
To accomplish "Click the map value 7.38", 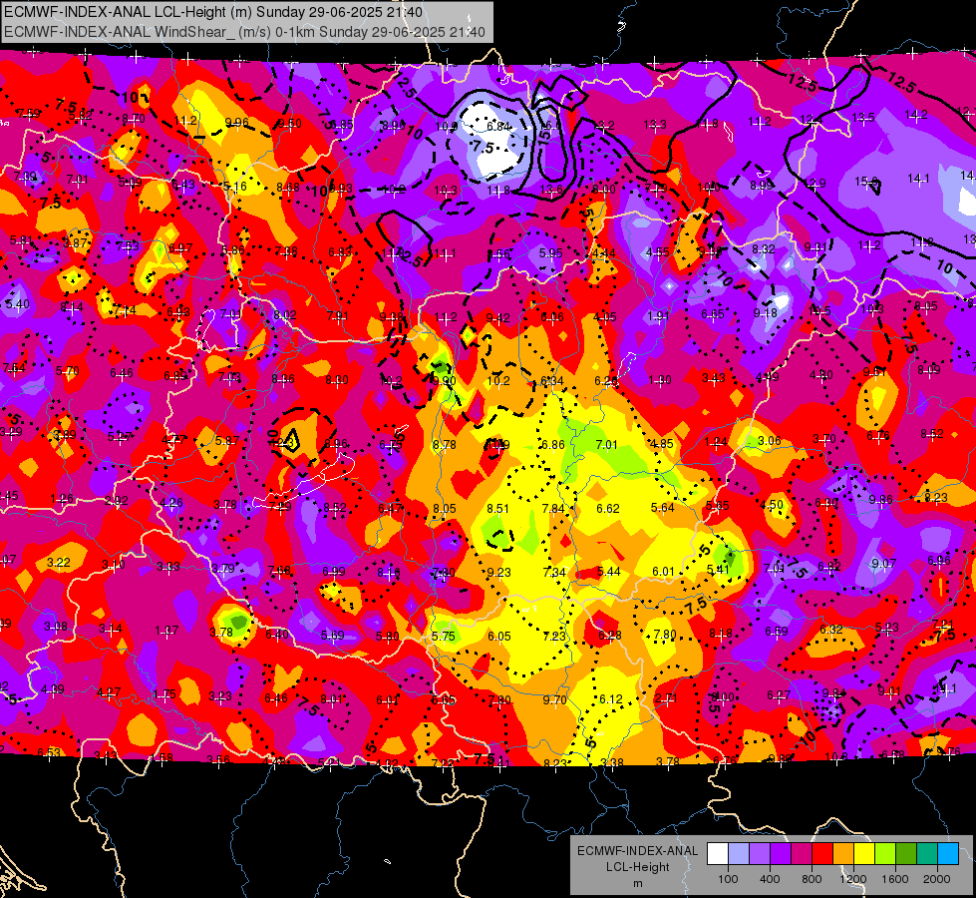I will click(286, 251).
